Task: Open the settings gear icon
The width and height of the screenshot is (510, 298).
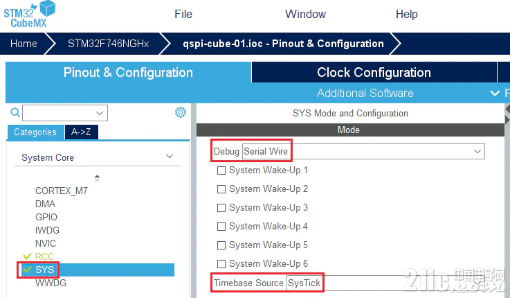Action: click(x=181, y=112)
